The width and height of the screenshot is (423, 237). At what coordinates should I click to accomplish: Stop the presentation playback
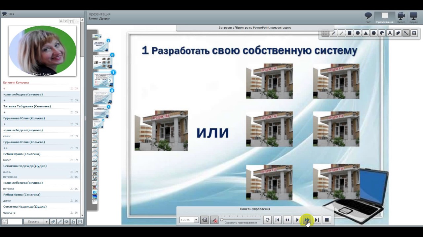pos(327,220)
